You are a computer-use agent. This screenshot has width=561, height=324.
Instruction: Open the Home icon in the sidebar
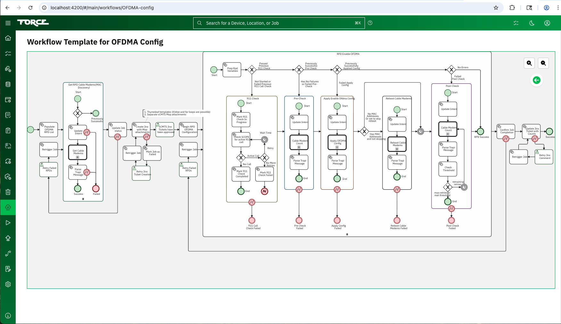tap(8, 38)
